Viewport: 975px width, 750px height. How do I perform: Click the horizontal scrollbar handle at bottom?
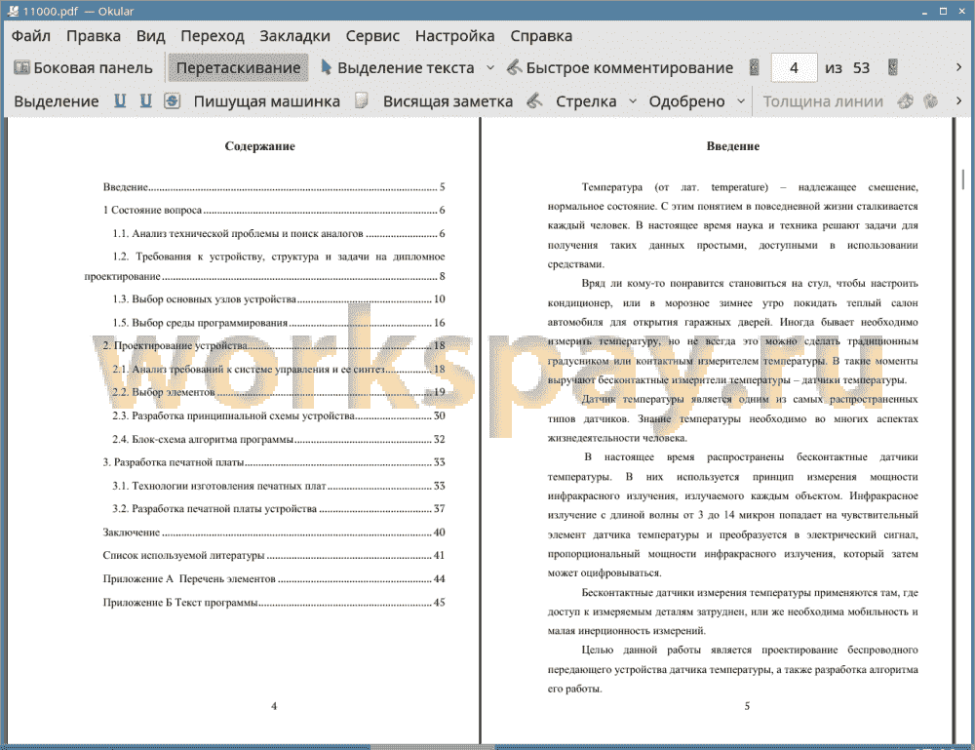click(432, 747)
